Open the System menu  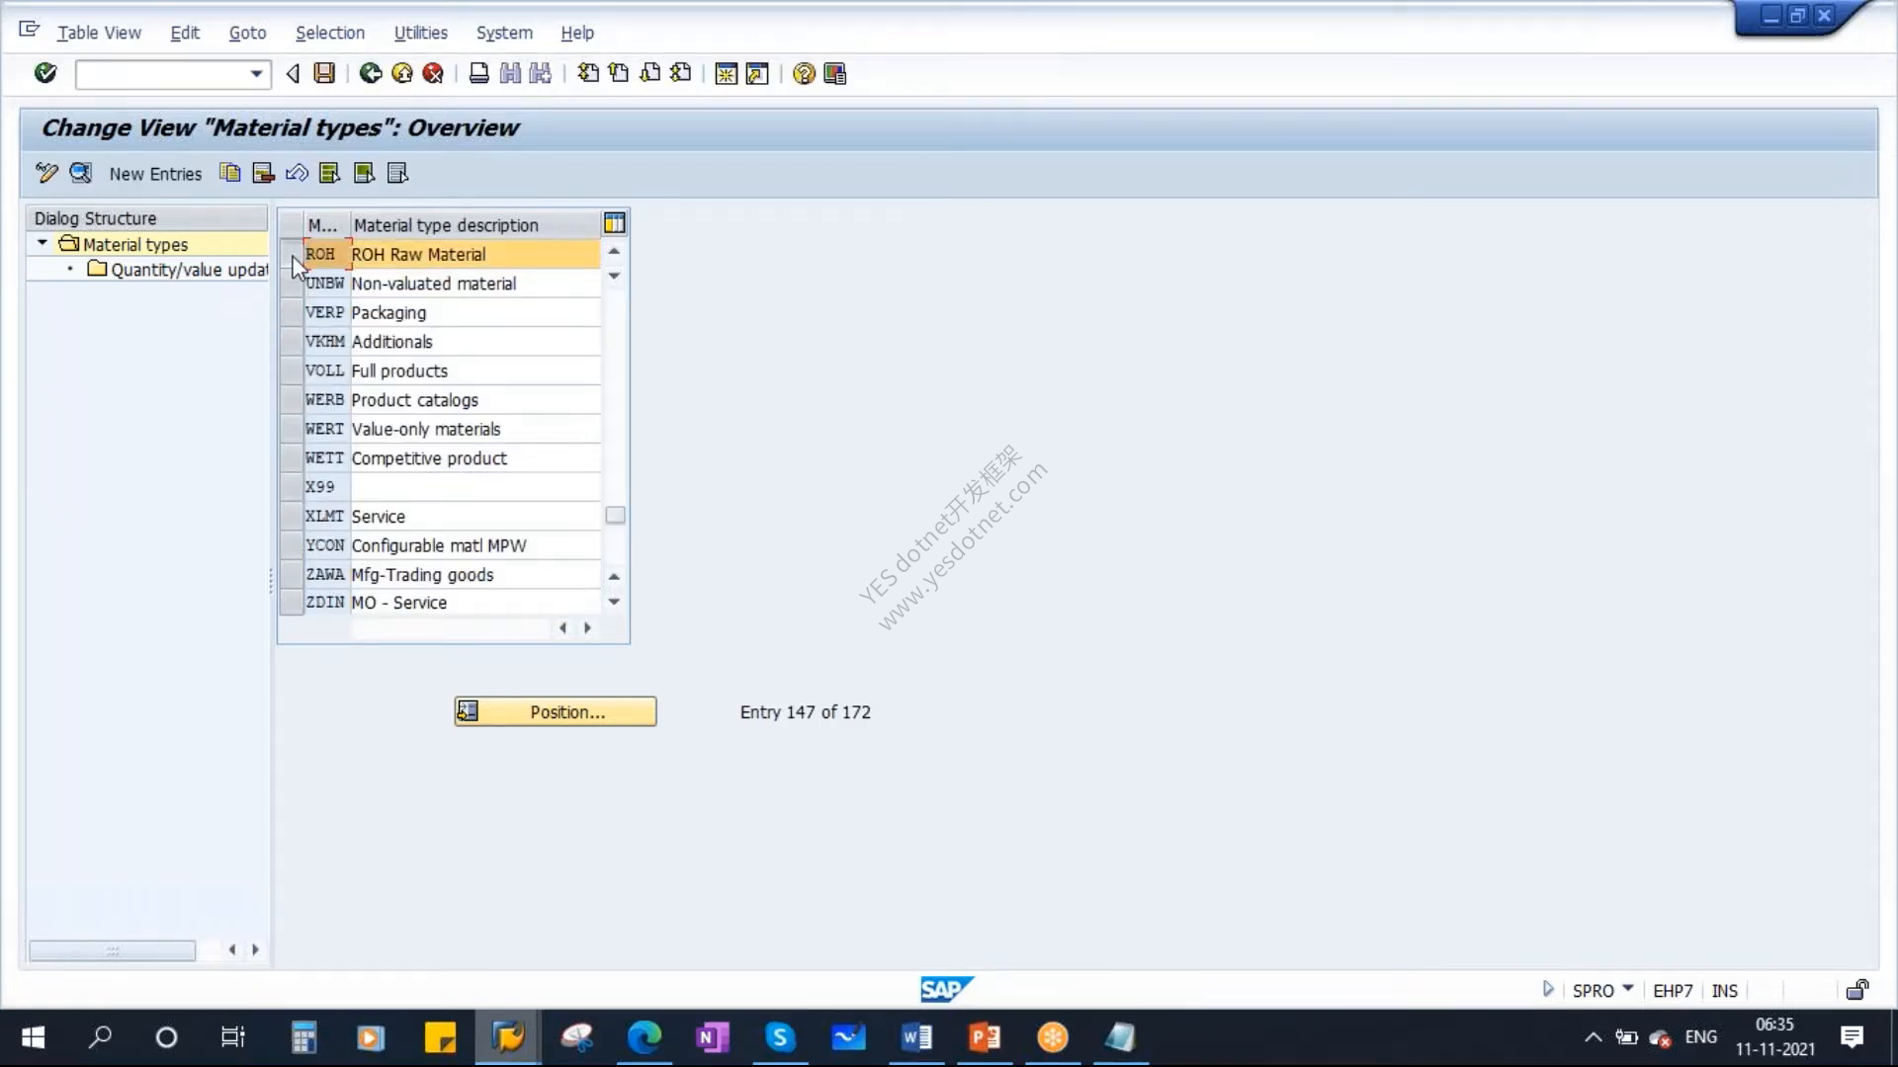[504, 33]
